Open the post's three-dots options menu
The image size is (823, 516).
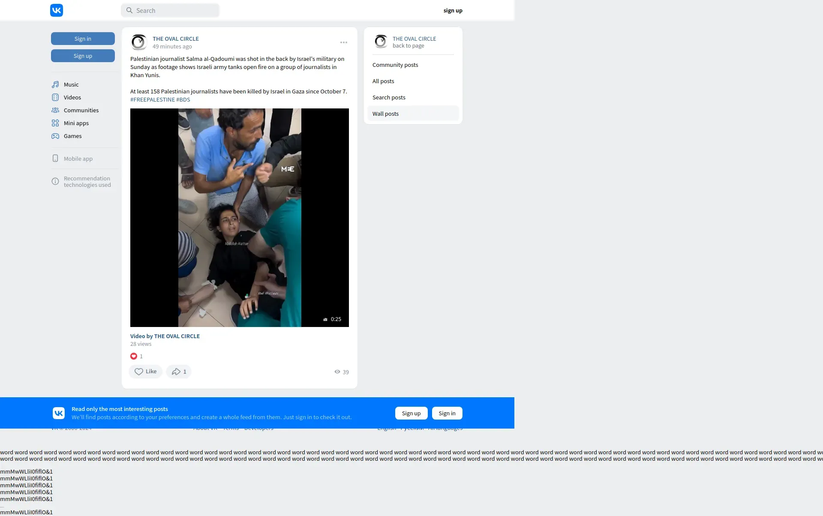tap(344, 42)
